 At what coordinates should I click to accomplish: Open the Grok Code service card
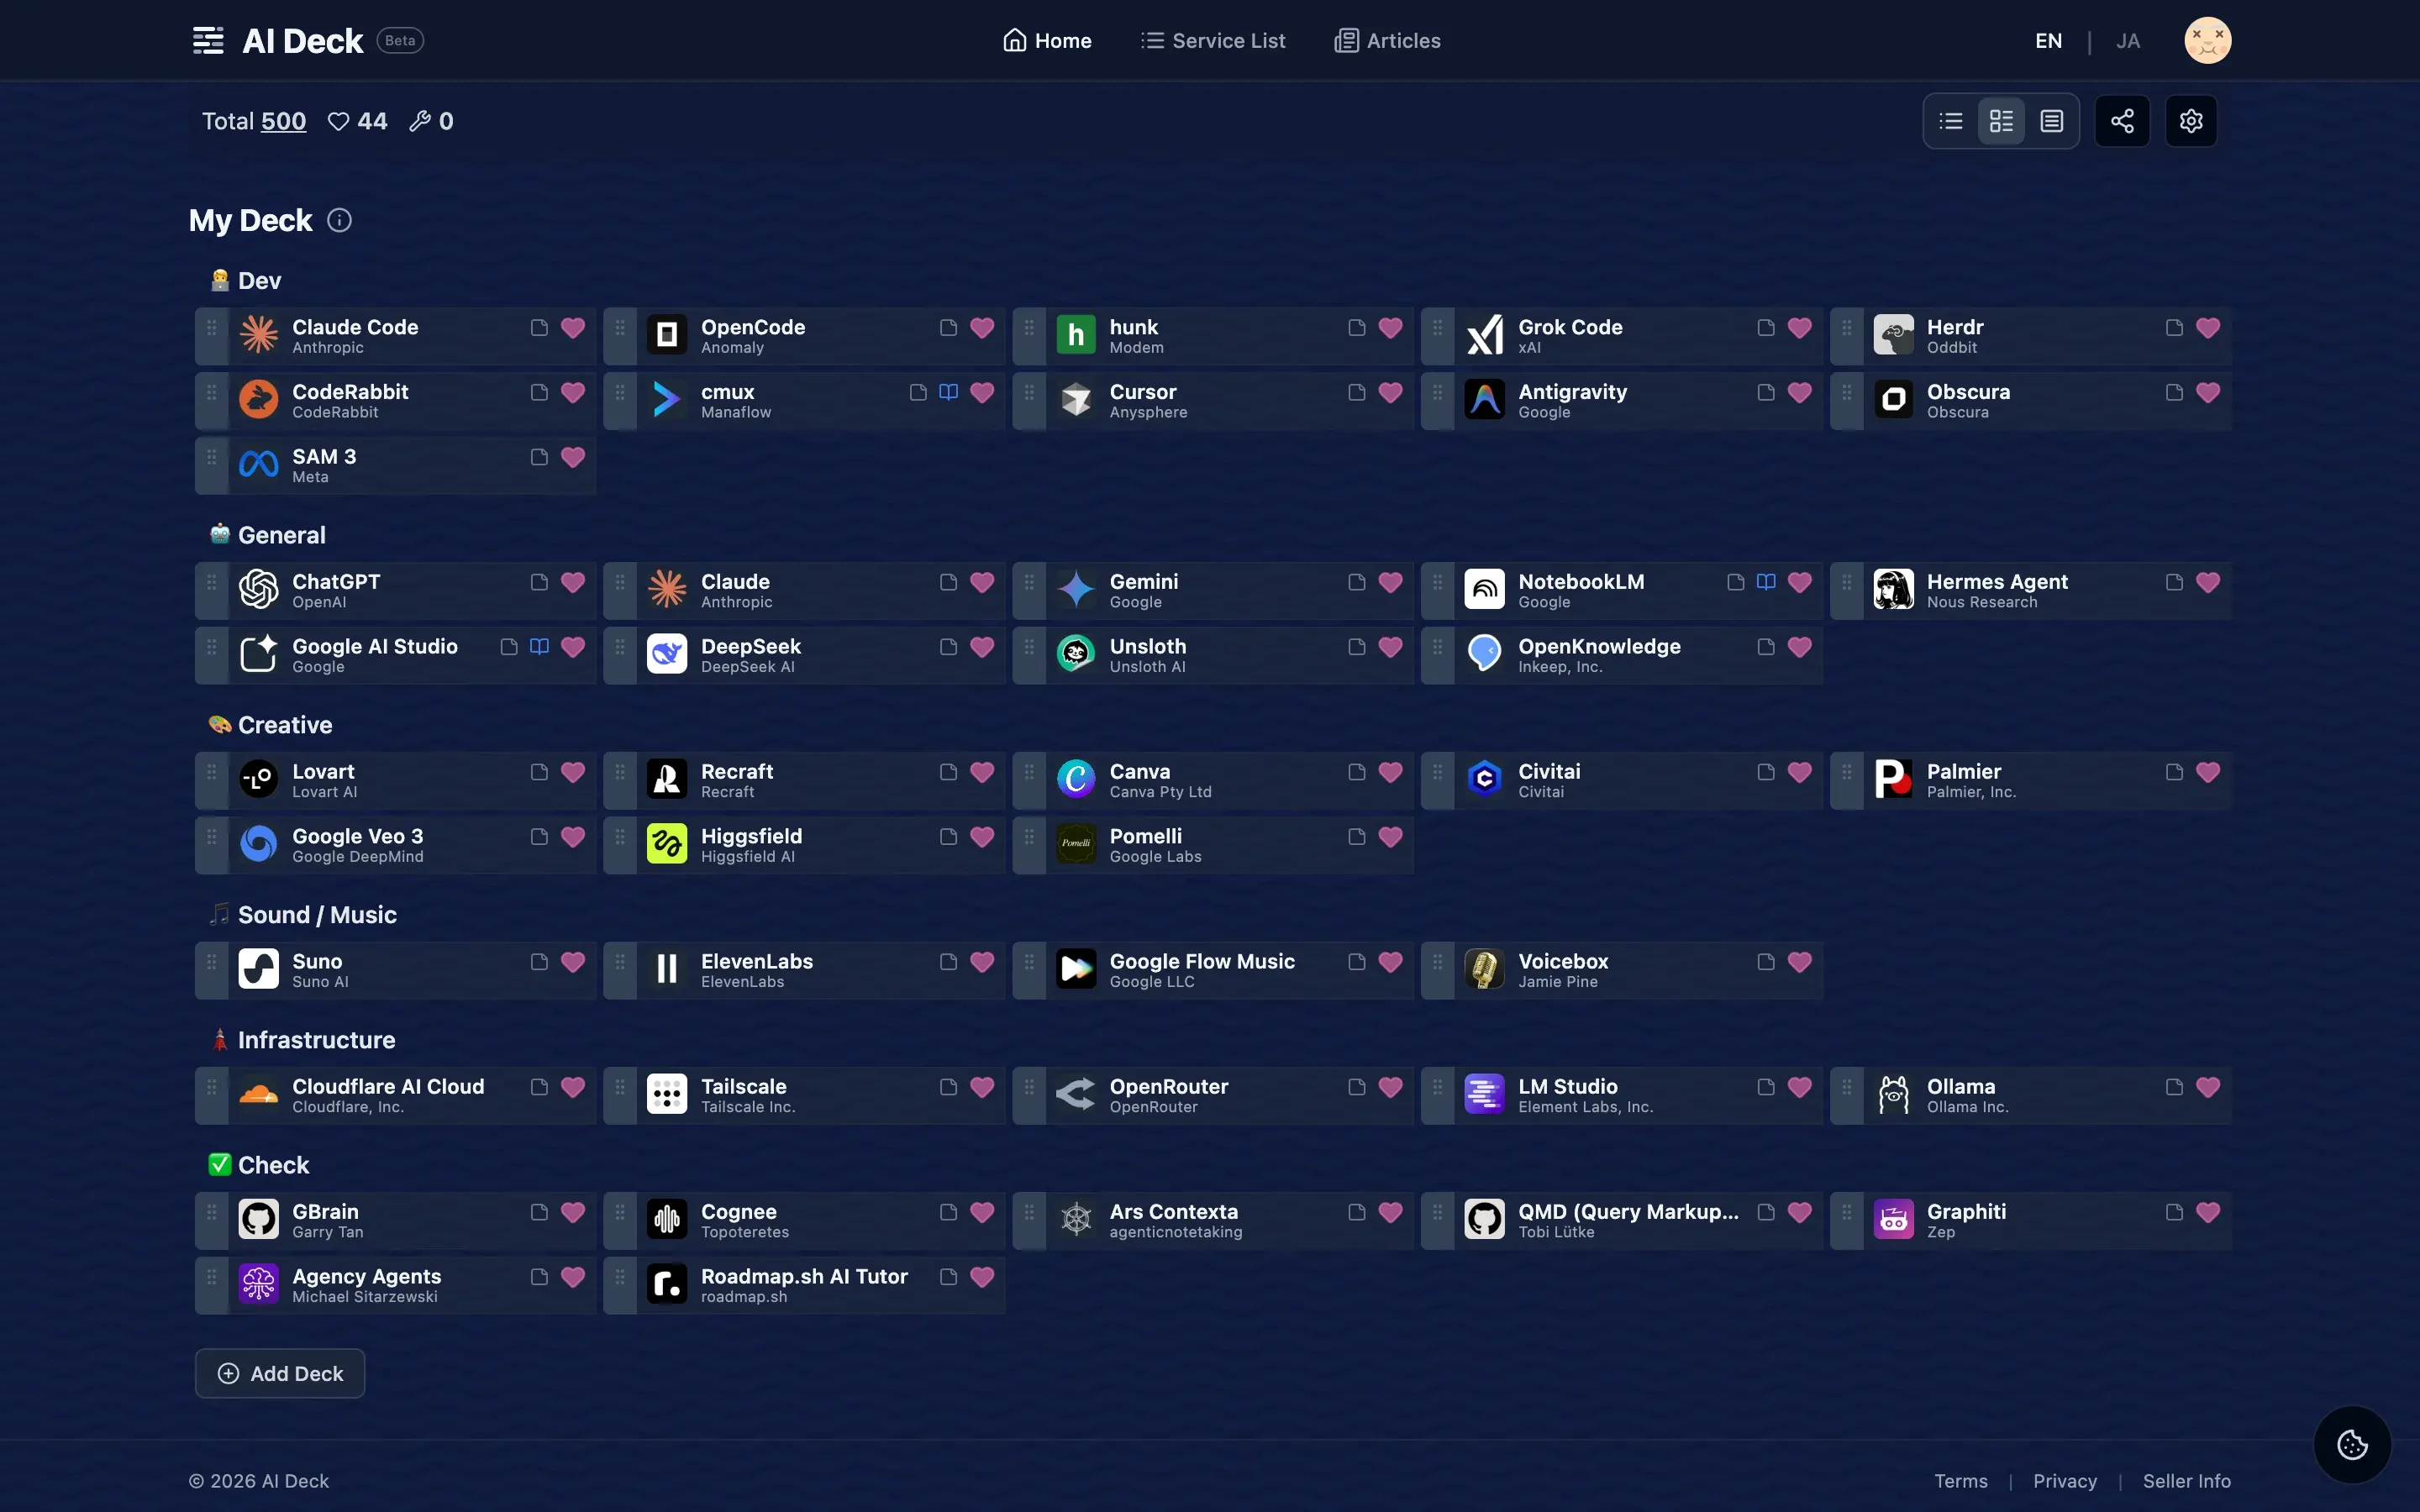point(1622,336)
